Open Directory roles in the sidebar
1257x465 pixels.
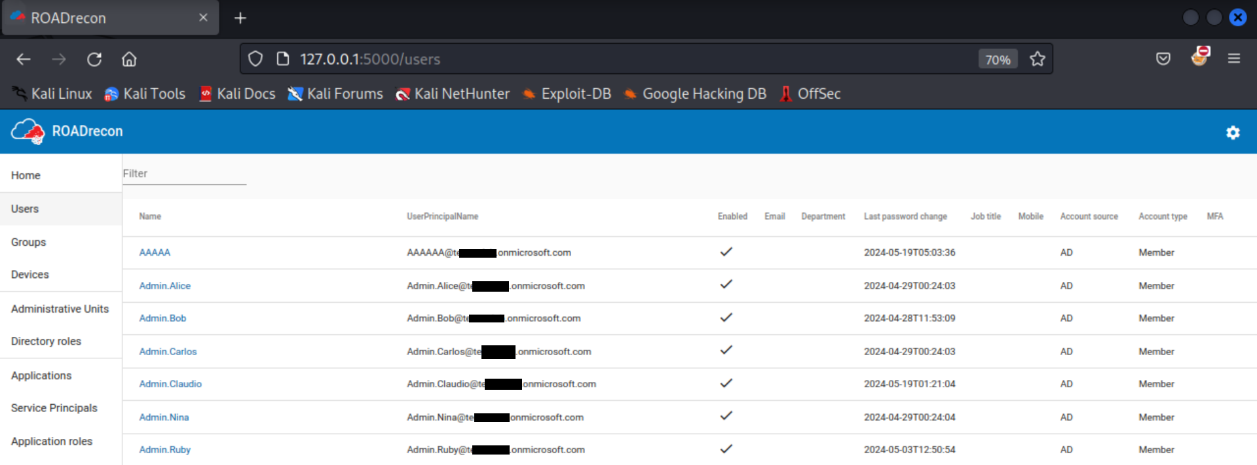pos(46,341)
